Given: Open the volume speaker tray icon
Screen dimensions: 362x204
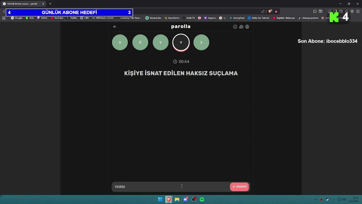Looking at the screenshot, I should pyautogui.click(x=344, y=199).
